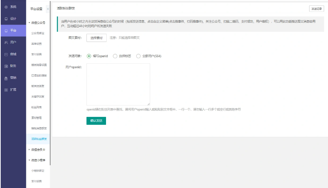Open 素材管理 in the submenu
Screen dimensions: 328x188
(36, 118)
